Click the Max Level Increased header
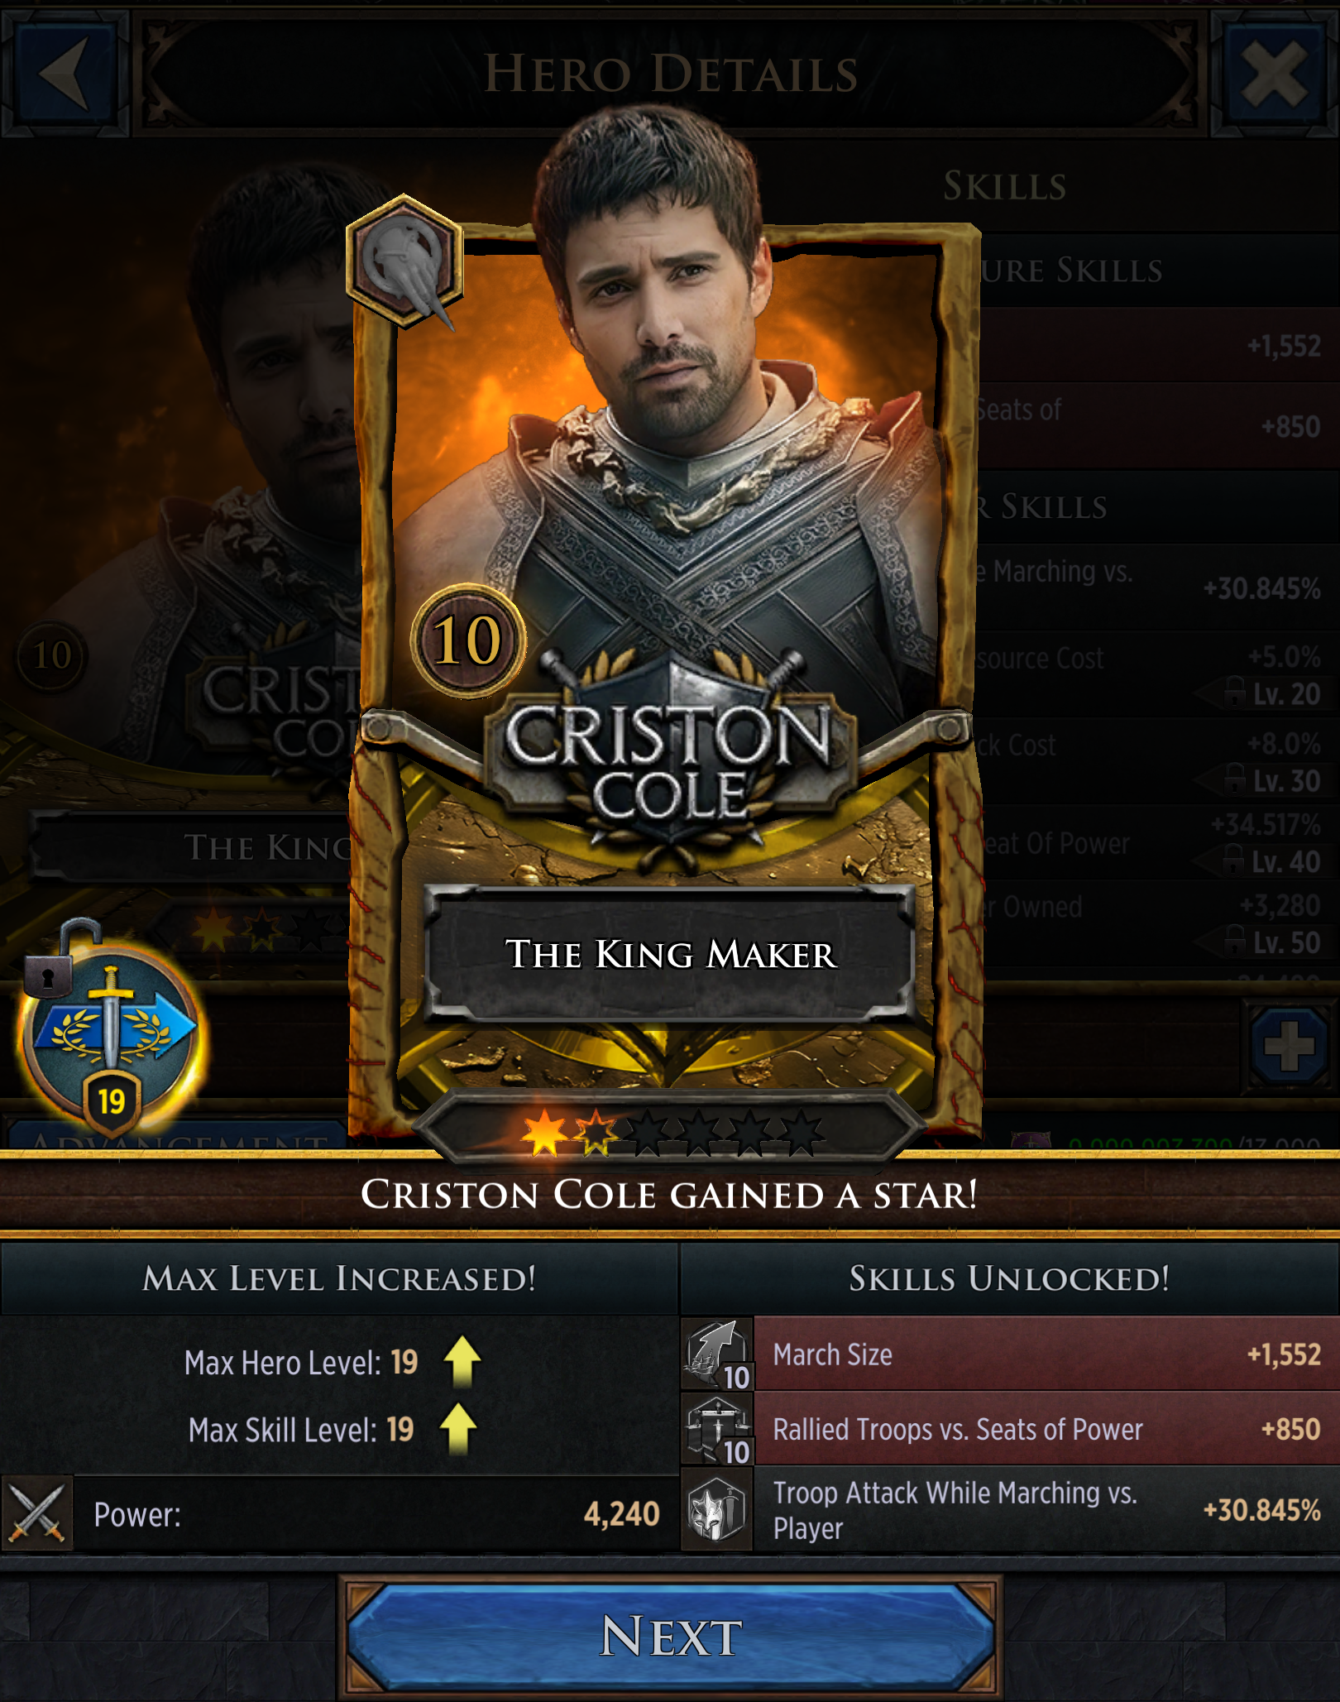The width and height of the screenshot is (1340, 1702). click(x=339, y=1278)
